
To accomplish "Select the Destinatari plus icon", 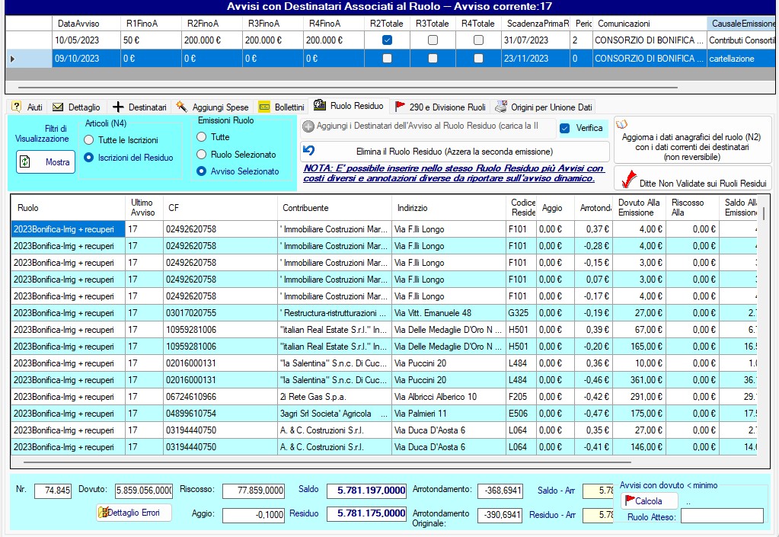I will [x=118, y=107].
